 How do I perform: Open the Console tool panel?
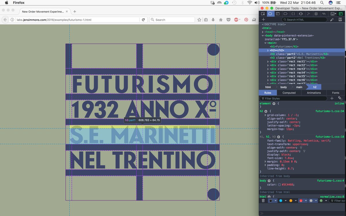tap(278, 14)
